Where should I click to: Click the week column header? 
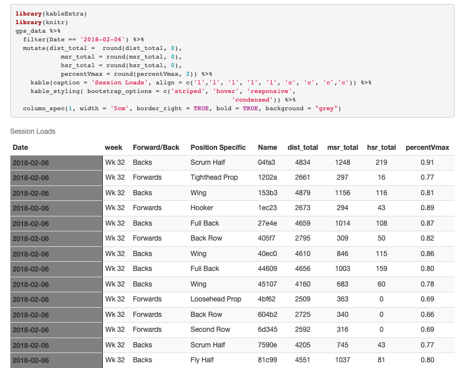[x=113, y=148]
